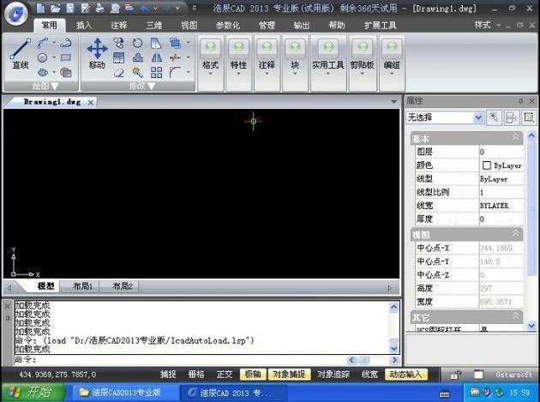Click the 颜色 ByLayer color swatch
Image resolution: width=540 pixels, height=402 pixels.
[487, 165]
